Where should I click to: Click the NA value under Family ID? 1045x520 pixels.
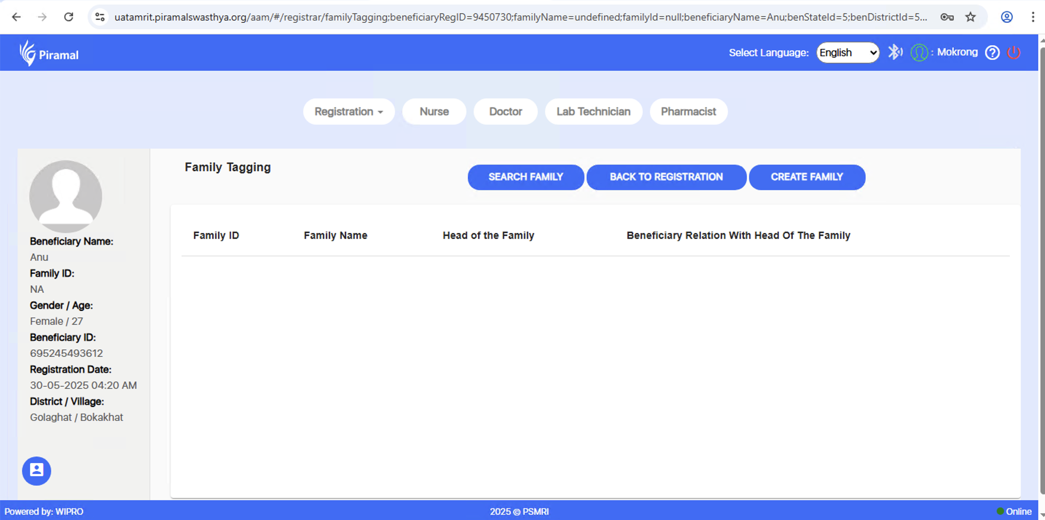click(x=37, y=289)
